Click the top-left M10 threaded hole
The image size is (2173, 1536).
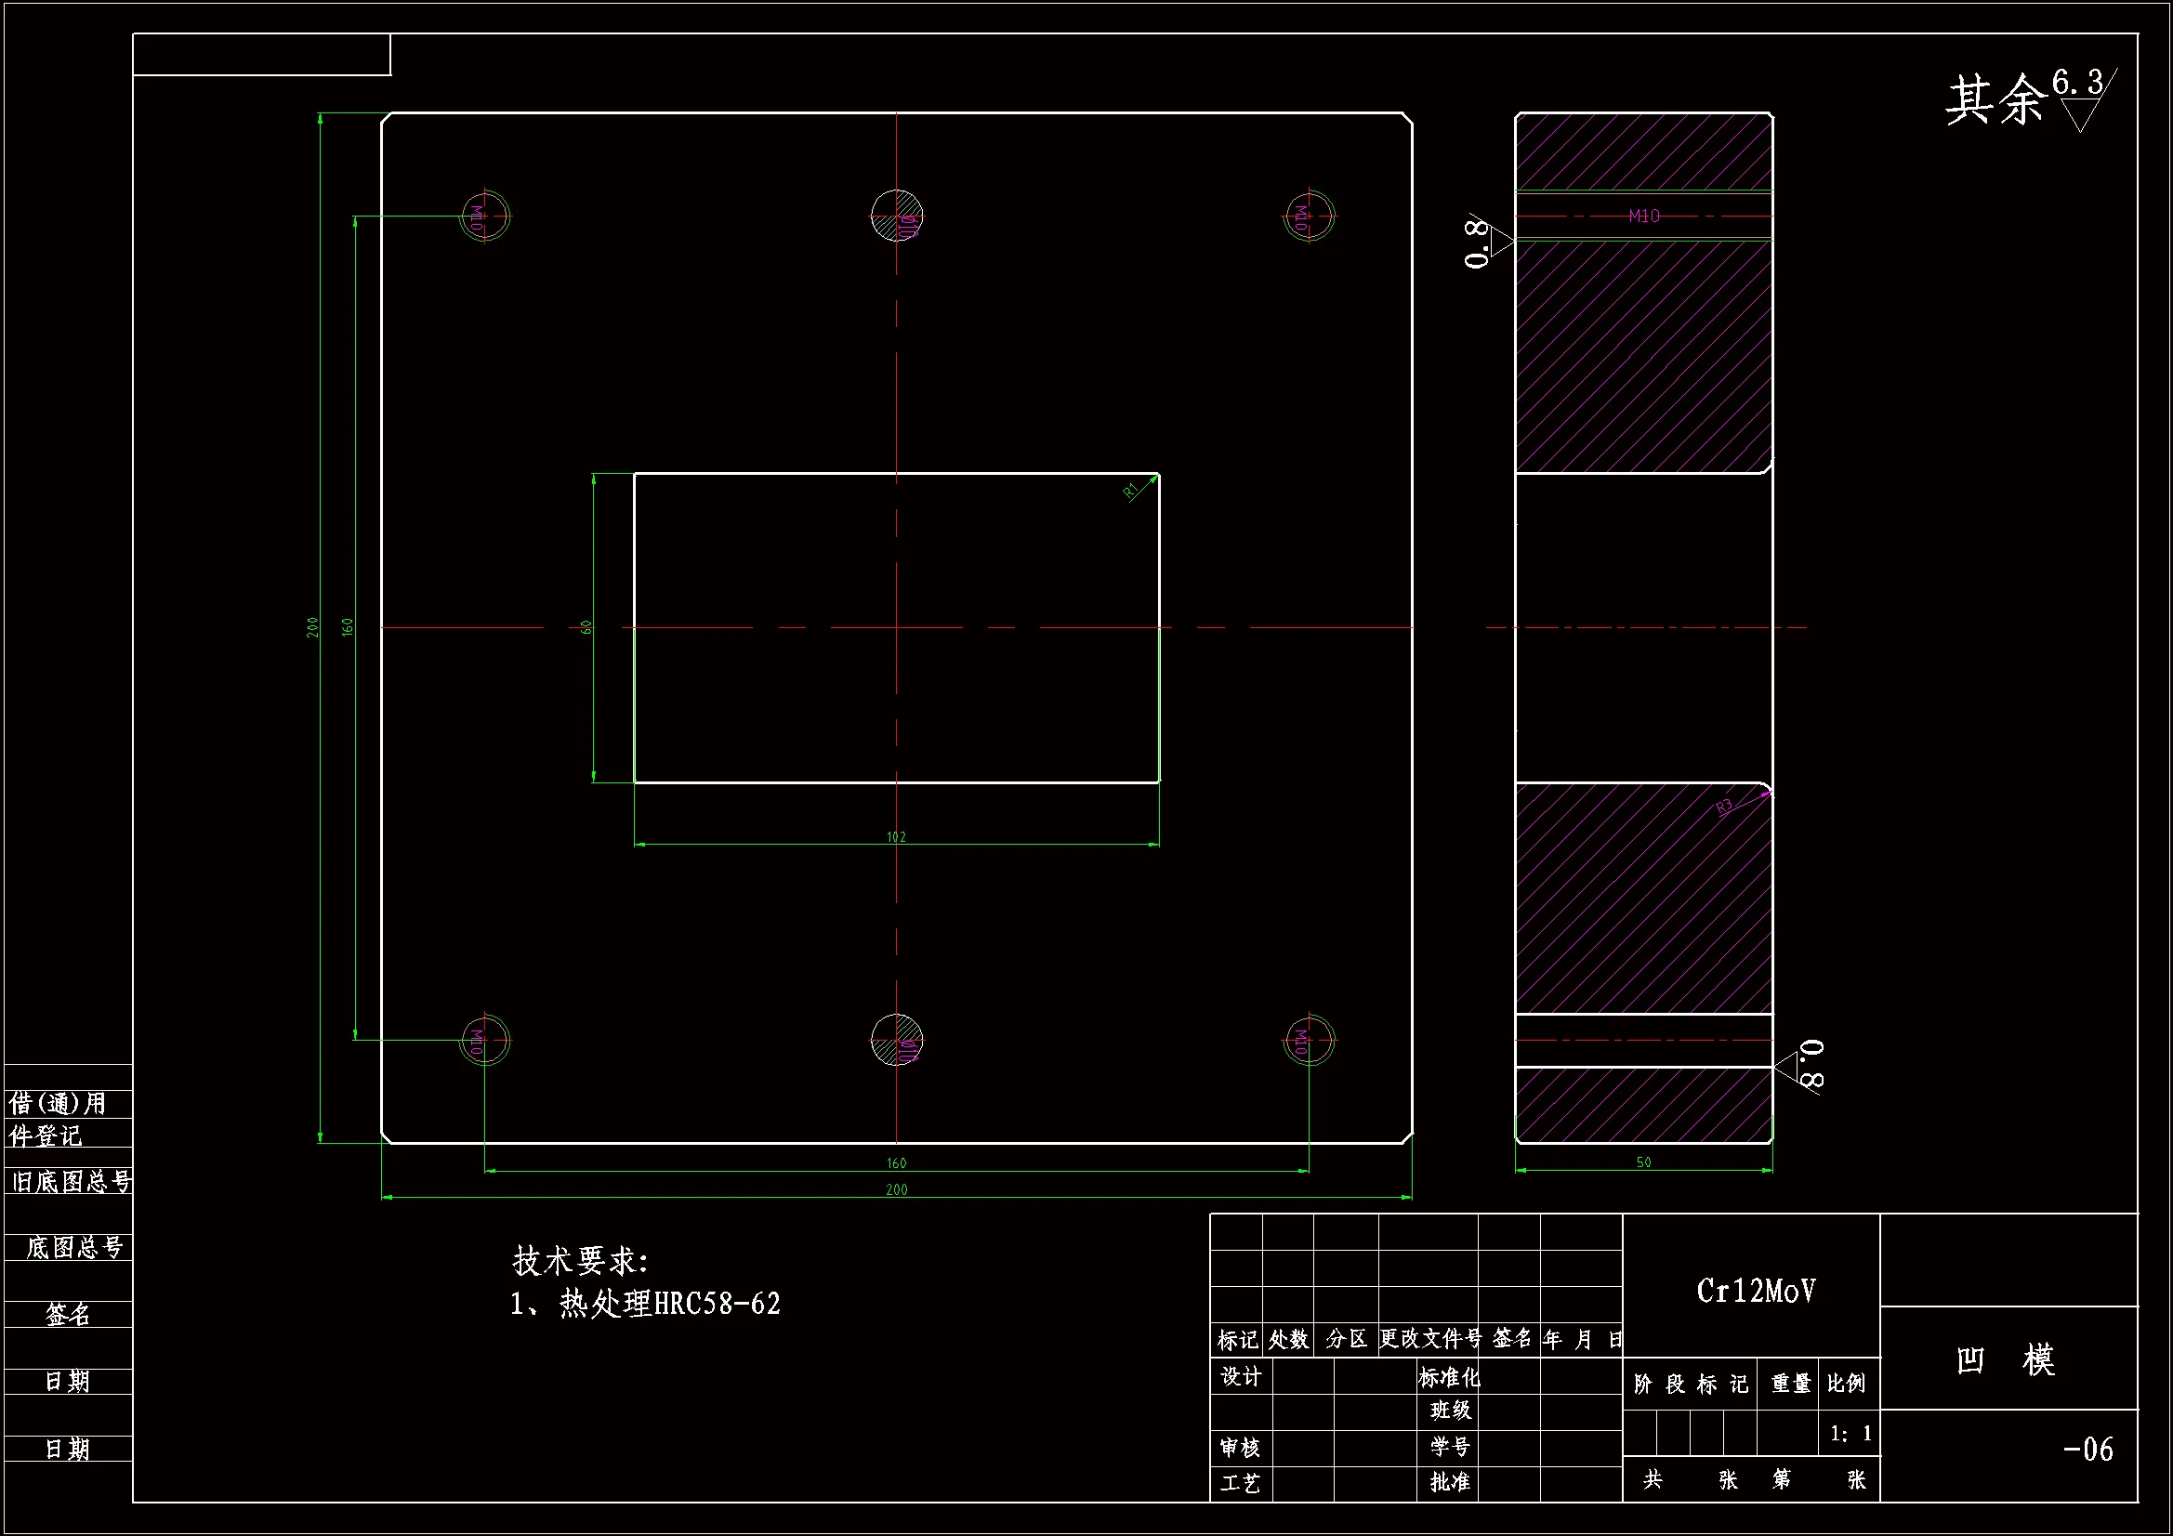484,217
